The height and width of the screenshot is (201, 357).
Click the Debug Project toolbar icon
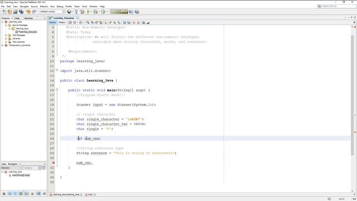click(x=95, y=12)
